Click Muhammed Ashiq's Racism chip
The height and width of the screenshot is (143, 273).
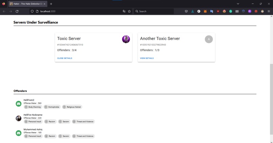pyautogui.click(x=50, y=136)
